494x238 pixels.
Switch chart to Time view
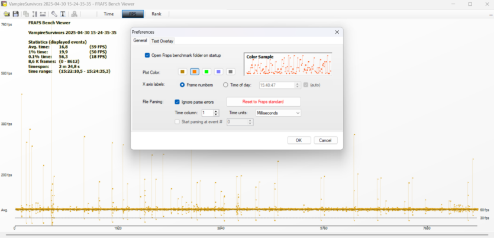point(109,14)
